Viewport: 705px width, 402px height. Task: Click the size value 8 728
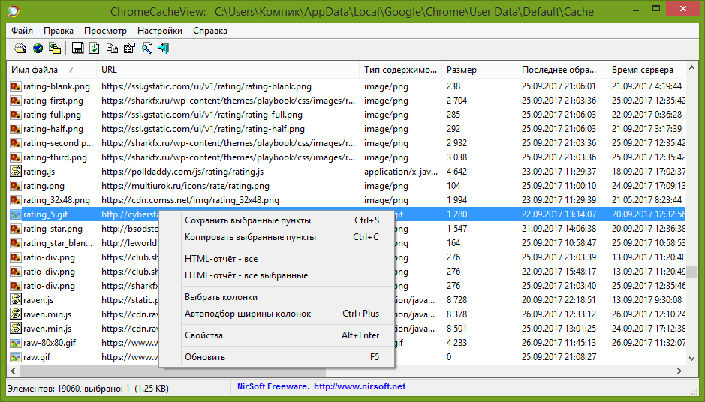point(456,299)
